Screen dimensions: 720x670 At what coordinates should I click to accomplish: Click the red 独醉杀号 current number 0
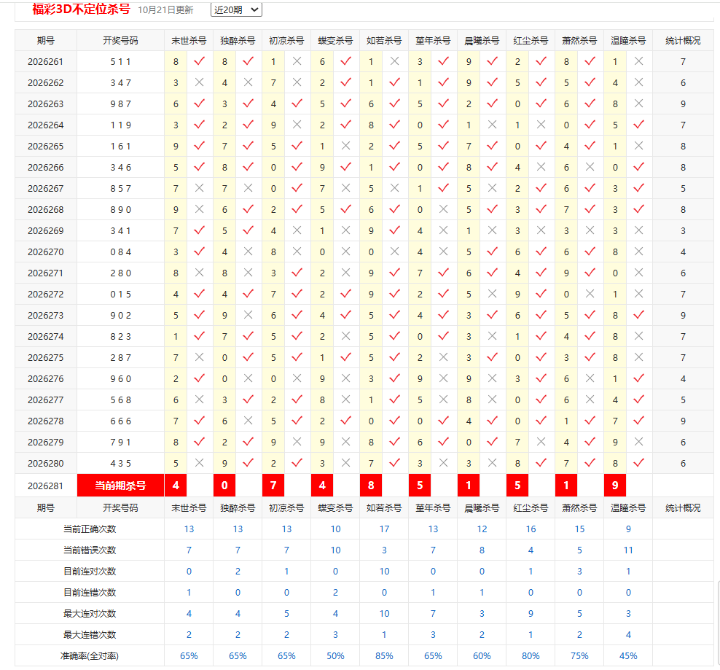(x=224, y=486)
